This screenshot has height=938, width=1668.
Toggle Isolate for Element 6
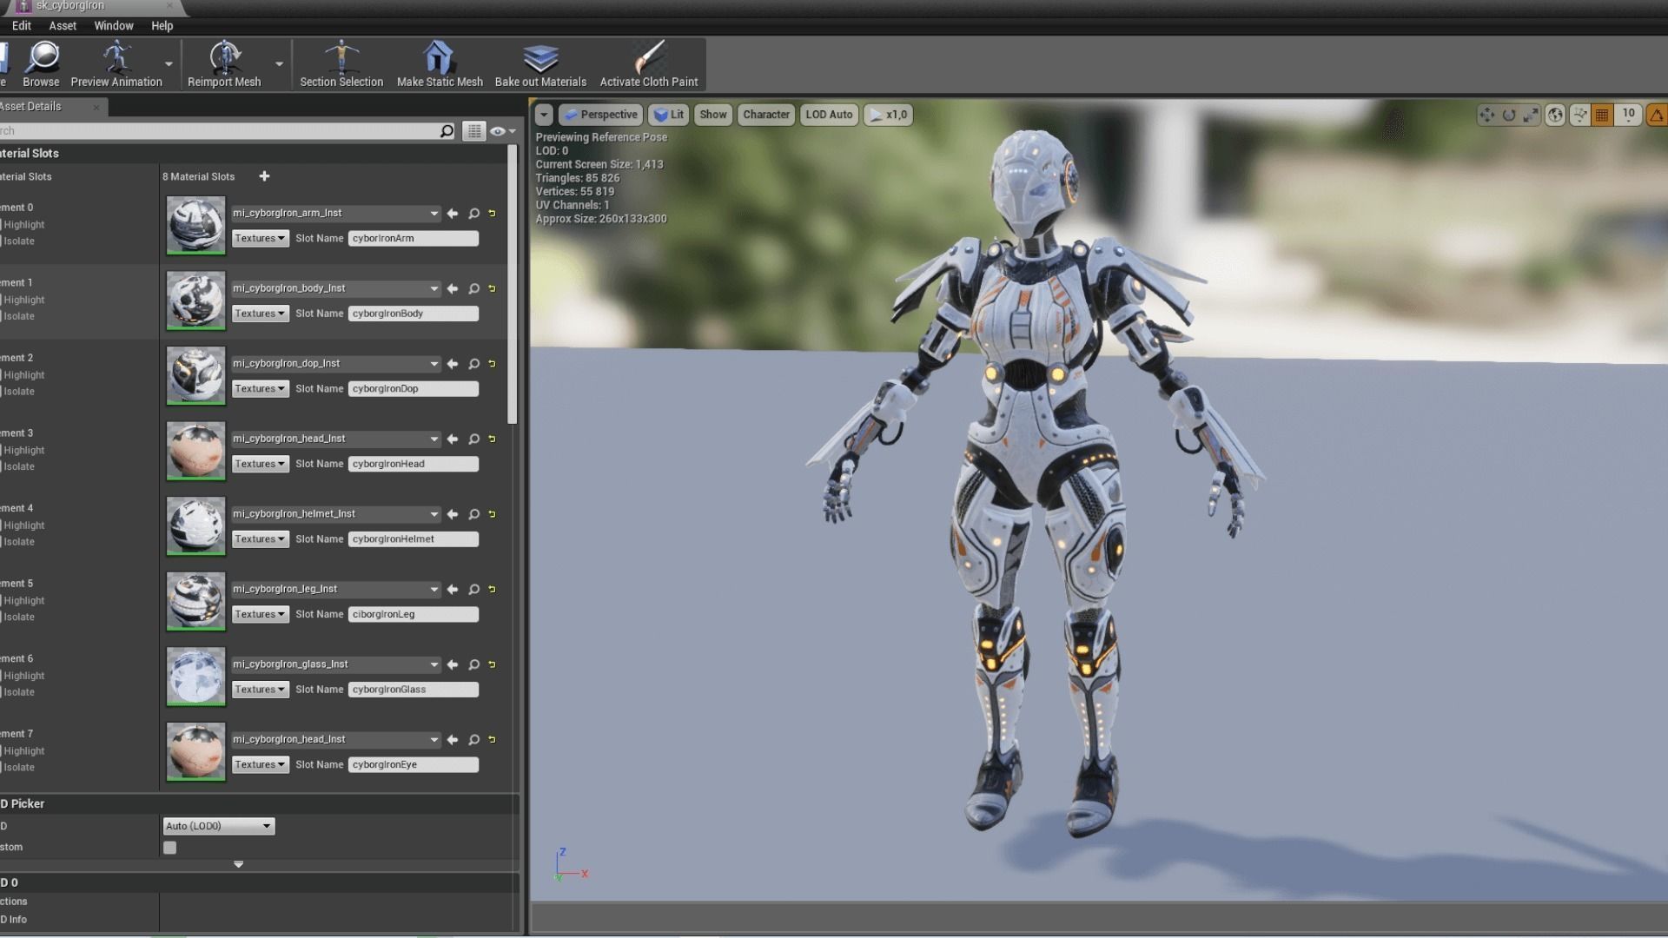coord(17,692)
